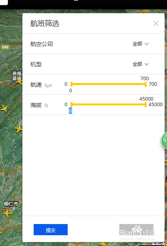Click the maximum handle of 航速 slider
This screenshot has width=167, height=246.
point(145,84)
